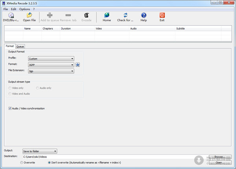The width and height of the screenshot is (236, 169).
Task: Close the XMedia Recode window
Action: pyautogui.click(x=229, y=3)
